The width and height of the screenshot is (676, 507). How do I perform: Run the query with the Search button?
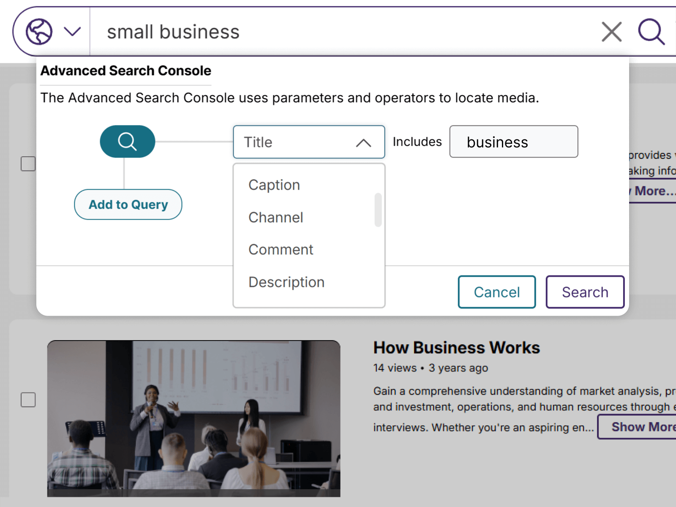(585, 292)
